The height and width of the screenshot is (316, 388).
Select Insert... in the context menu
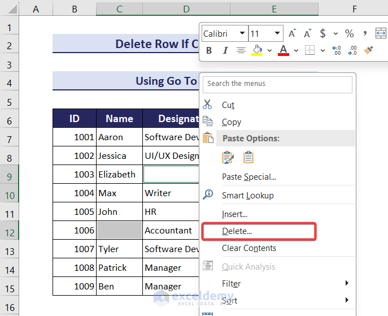(x=234, y=214)
